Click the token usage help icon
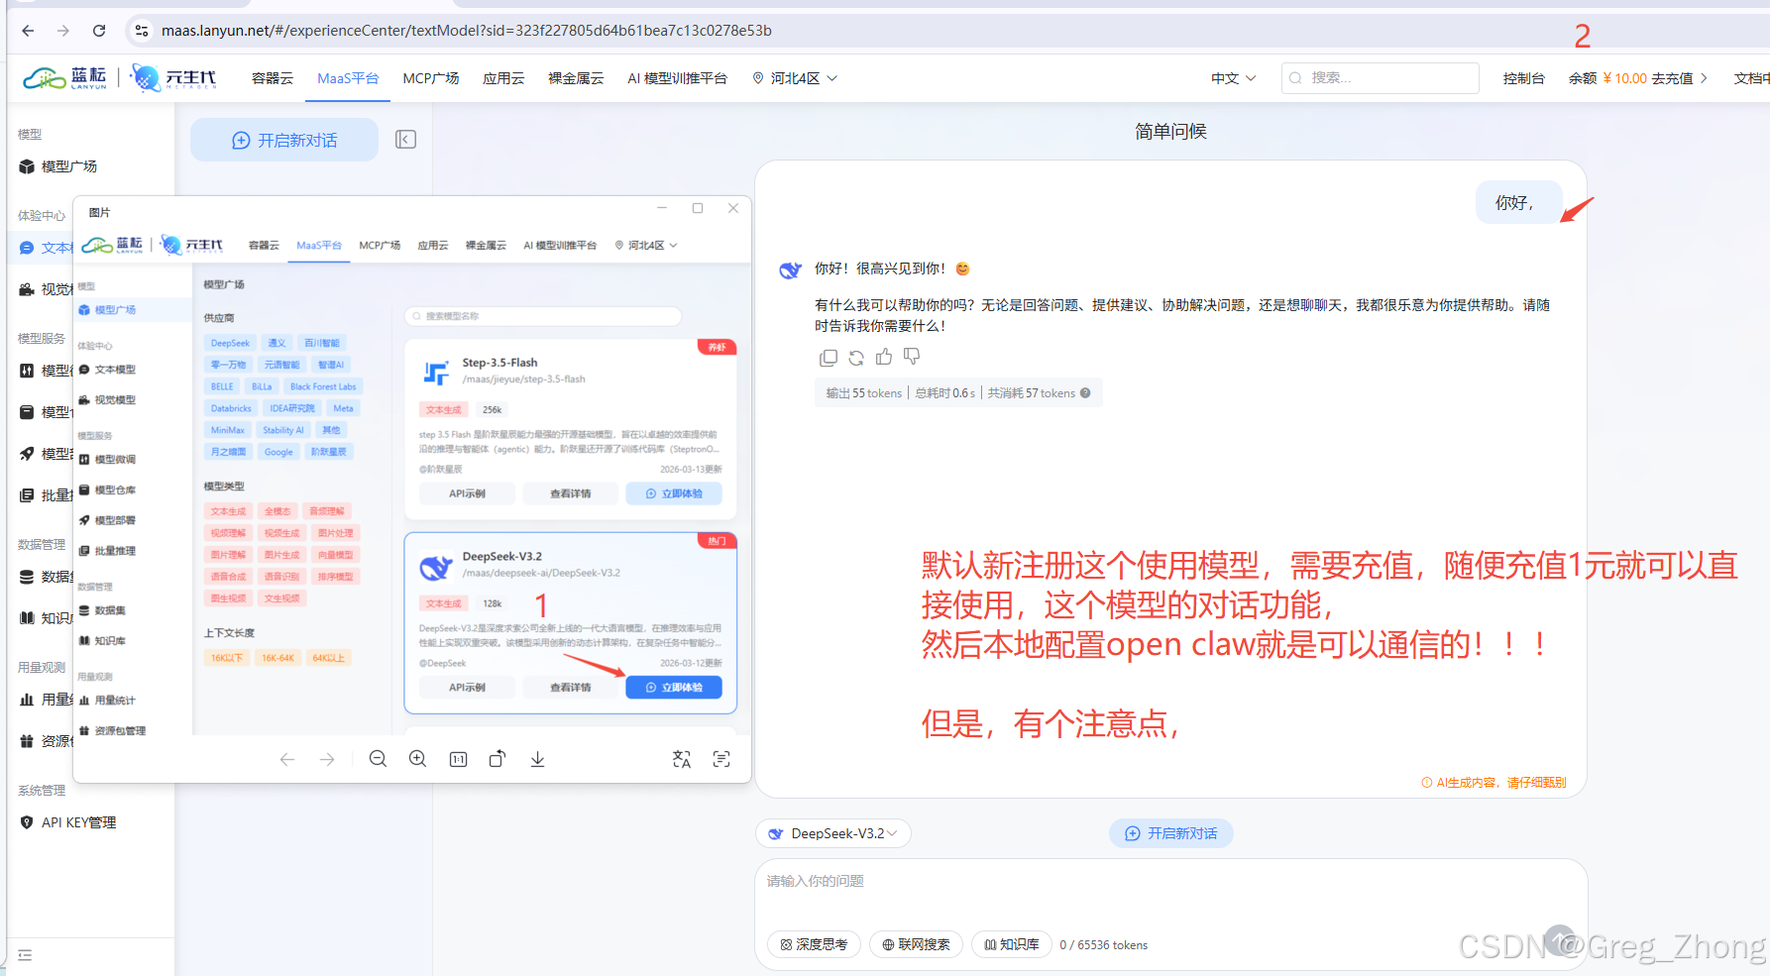The width and height of the screenshot is (1770, 976). coord(1085,393)
